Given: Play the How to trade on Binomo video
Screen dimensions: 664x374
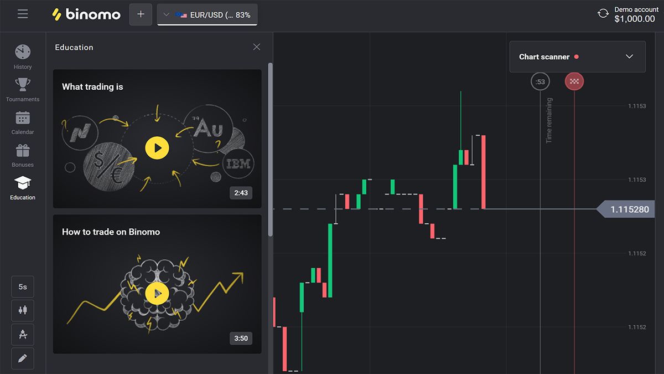Looking at the screenshot, I should 157,293.
